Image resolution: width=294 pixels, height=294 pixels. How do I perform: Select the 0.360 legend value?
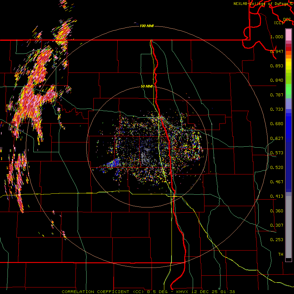pos(277,211)
